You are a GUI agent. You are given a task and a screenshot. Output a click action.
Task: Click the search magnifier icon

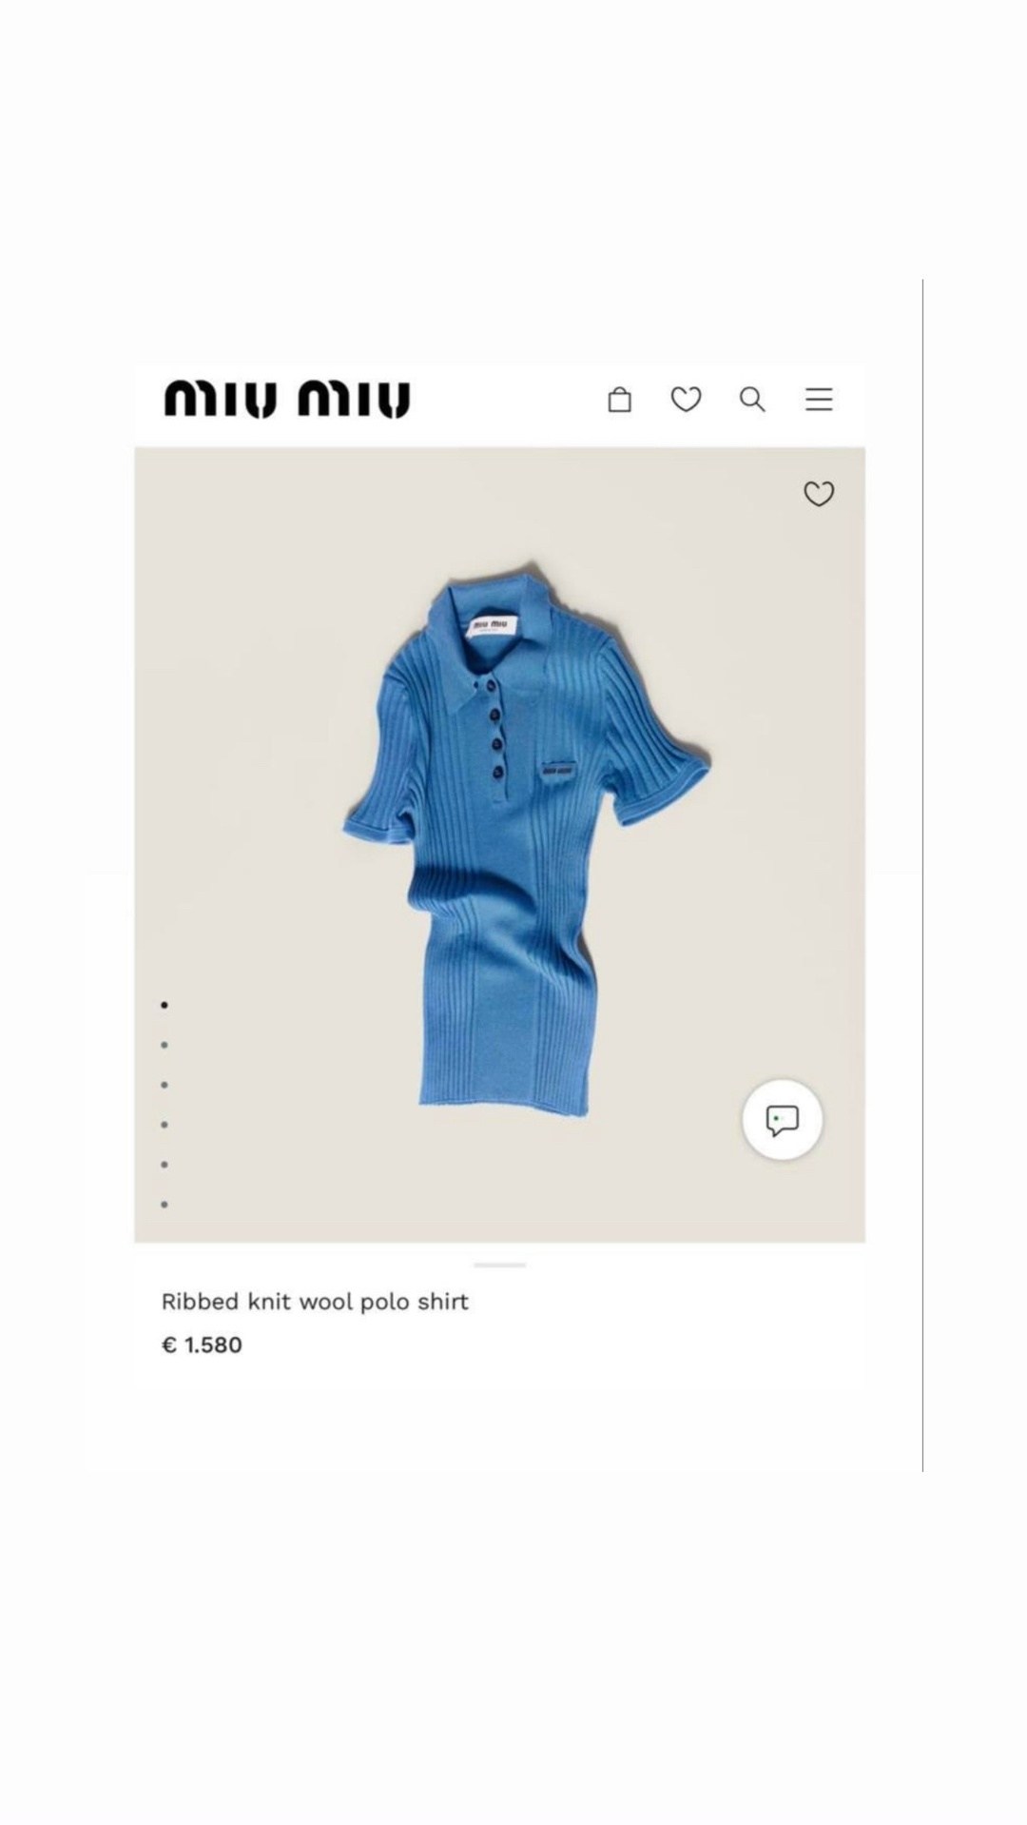click(752, 400)
